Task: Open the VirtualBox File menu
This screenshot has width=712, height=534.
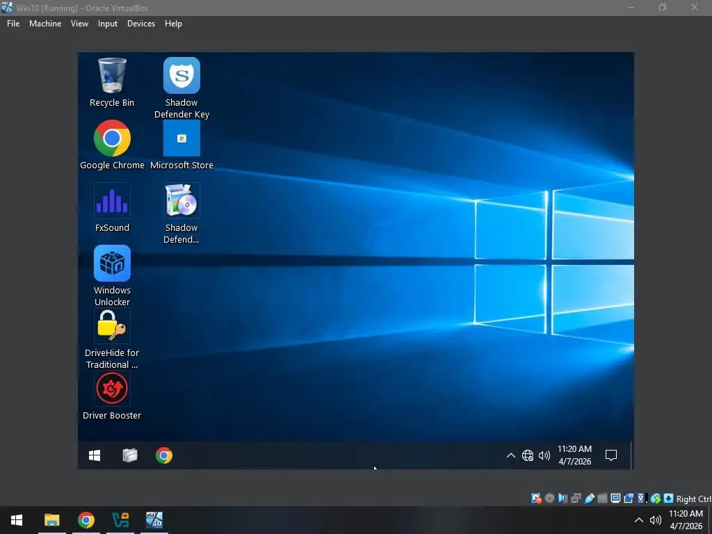Action: click(13, 24)
